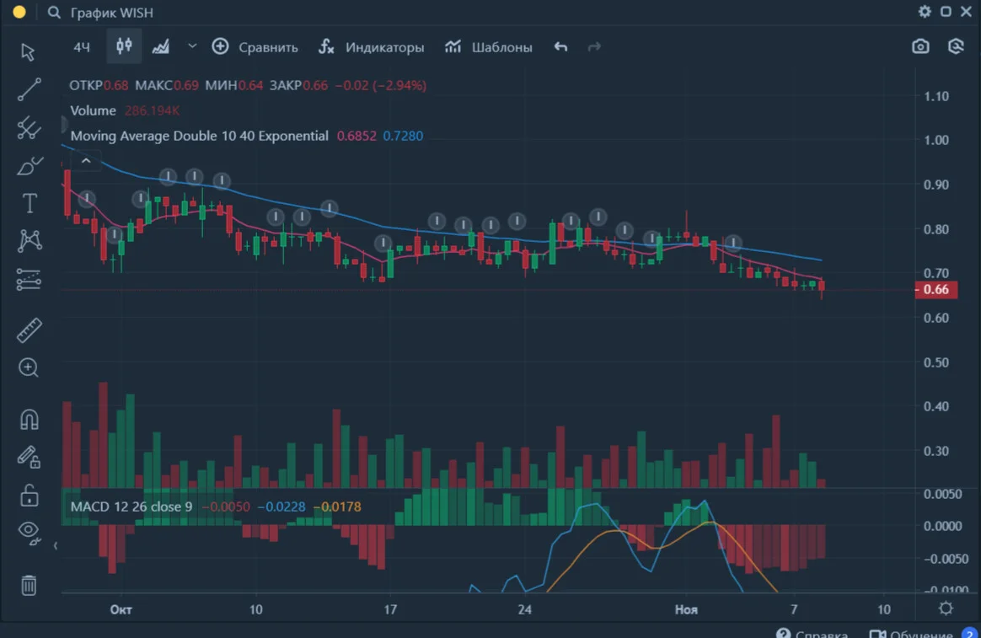Select the MACD 12 26 close 9 legend
Viewport: 981px width, 638px height.
pyautogui.click(x=131, y=507)
